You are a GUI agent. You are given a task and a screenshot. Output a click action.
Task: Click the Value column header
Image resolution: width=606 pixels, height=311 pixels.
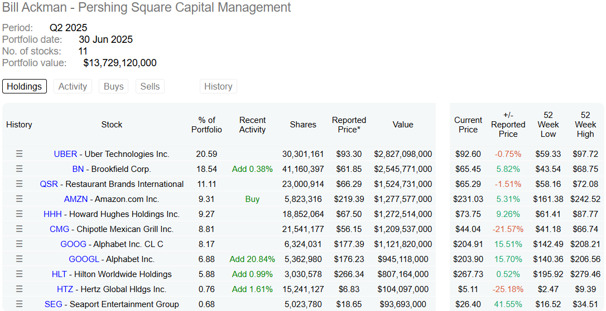(x=403, y=125)
